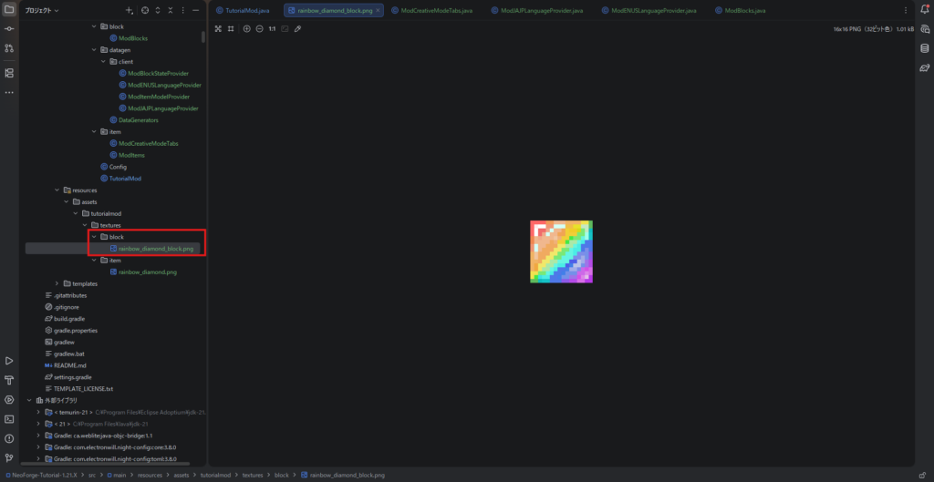Click the rainbow diamond block image preview
The width and height of the screenshot is (934, 482).
tap(561, 251)
